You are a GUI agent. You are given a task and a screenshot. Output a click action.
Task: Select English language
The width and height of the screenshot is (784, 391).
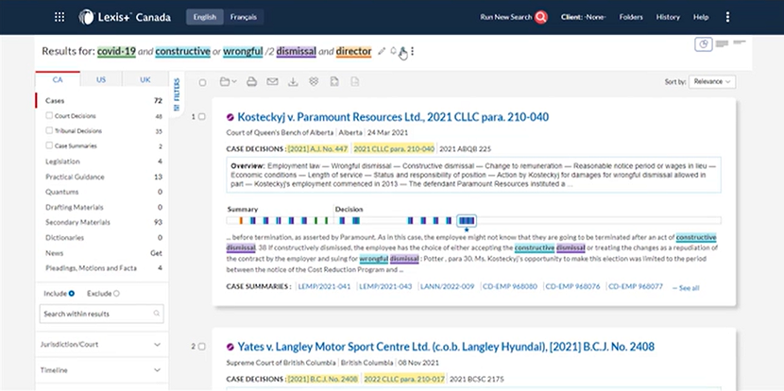point(205,17)
